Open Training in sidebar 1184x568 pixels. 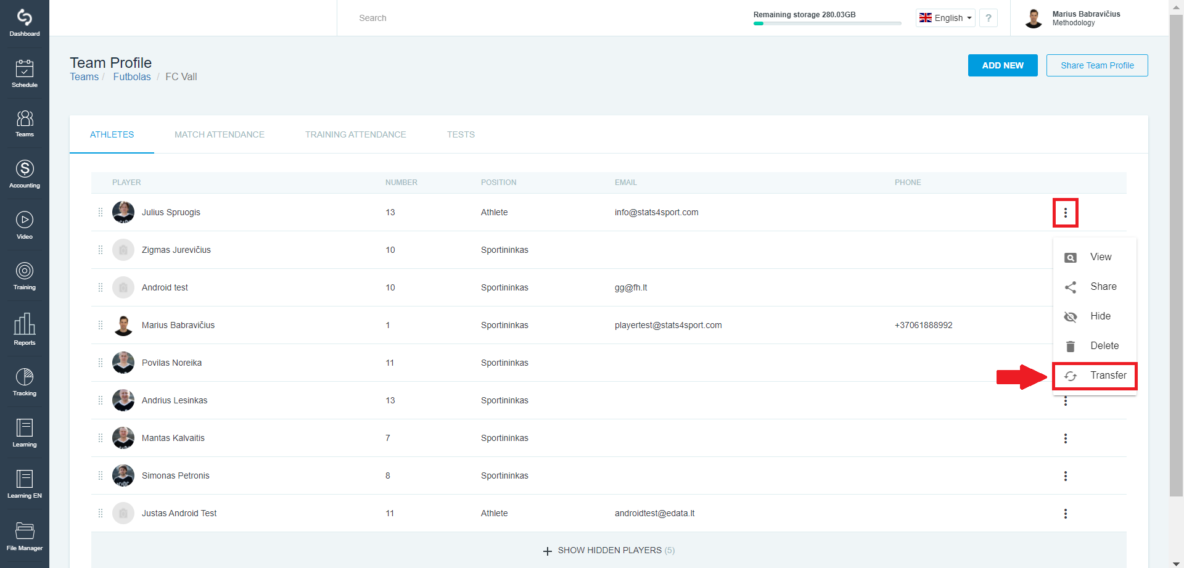point(25,276)
